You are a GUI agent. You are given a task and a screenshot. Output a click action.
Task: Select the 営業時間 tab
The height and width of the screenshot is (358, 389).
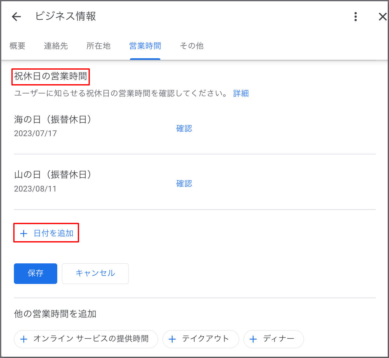[145, 46]
